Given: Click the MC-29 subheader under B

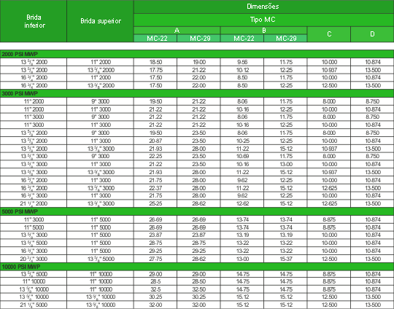Looking at the screenshot, I should [x=285, y=38].
